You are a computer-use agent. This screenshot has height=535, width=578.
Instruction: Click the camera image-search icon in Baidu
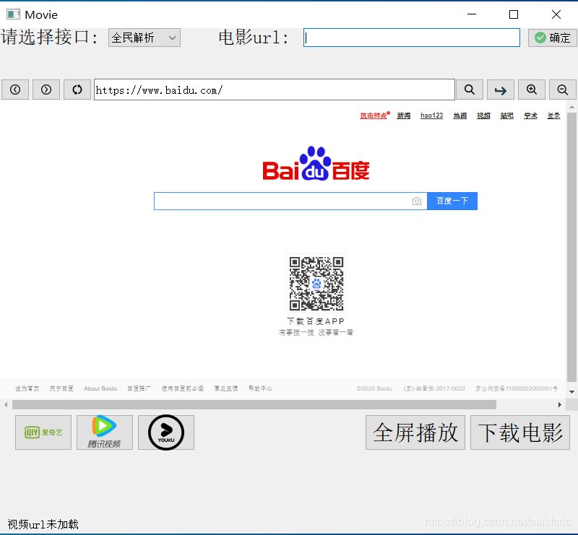coord(417,201)
